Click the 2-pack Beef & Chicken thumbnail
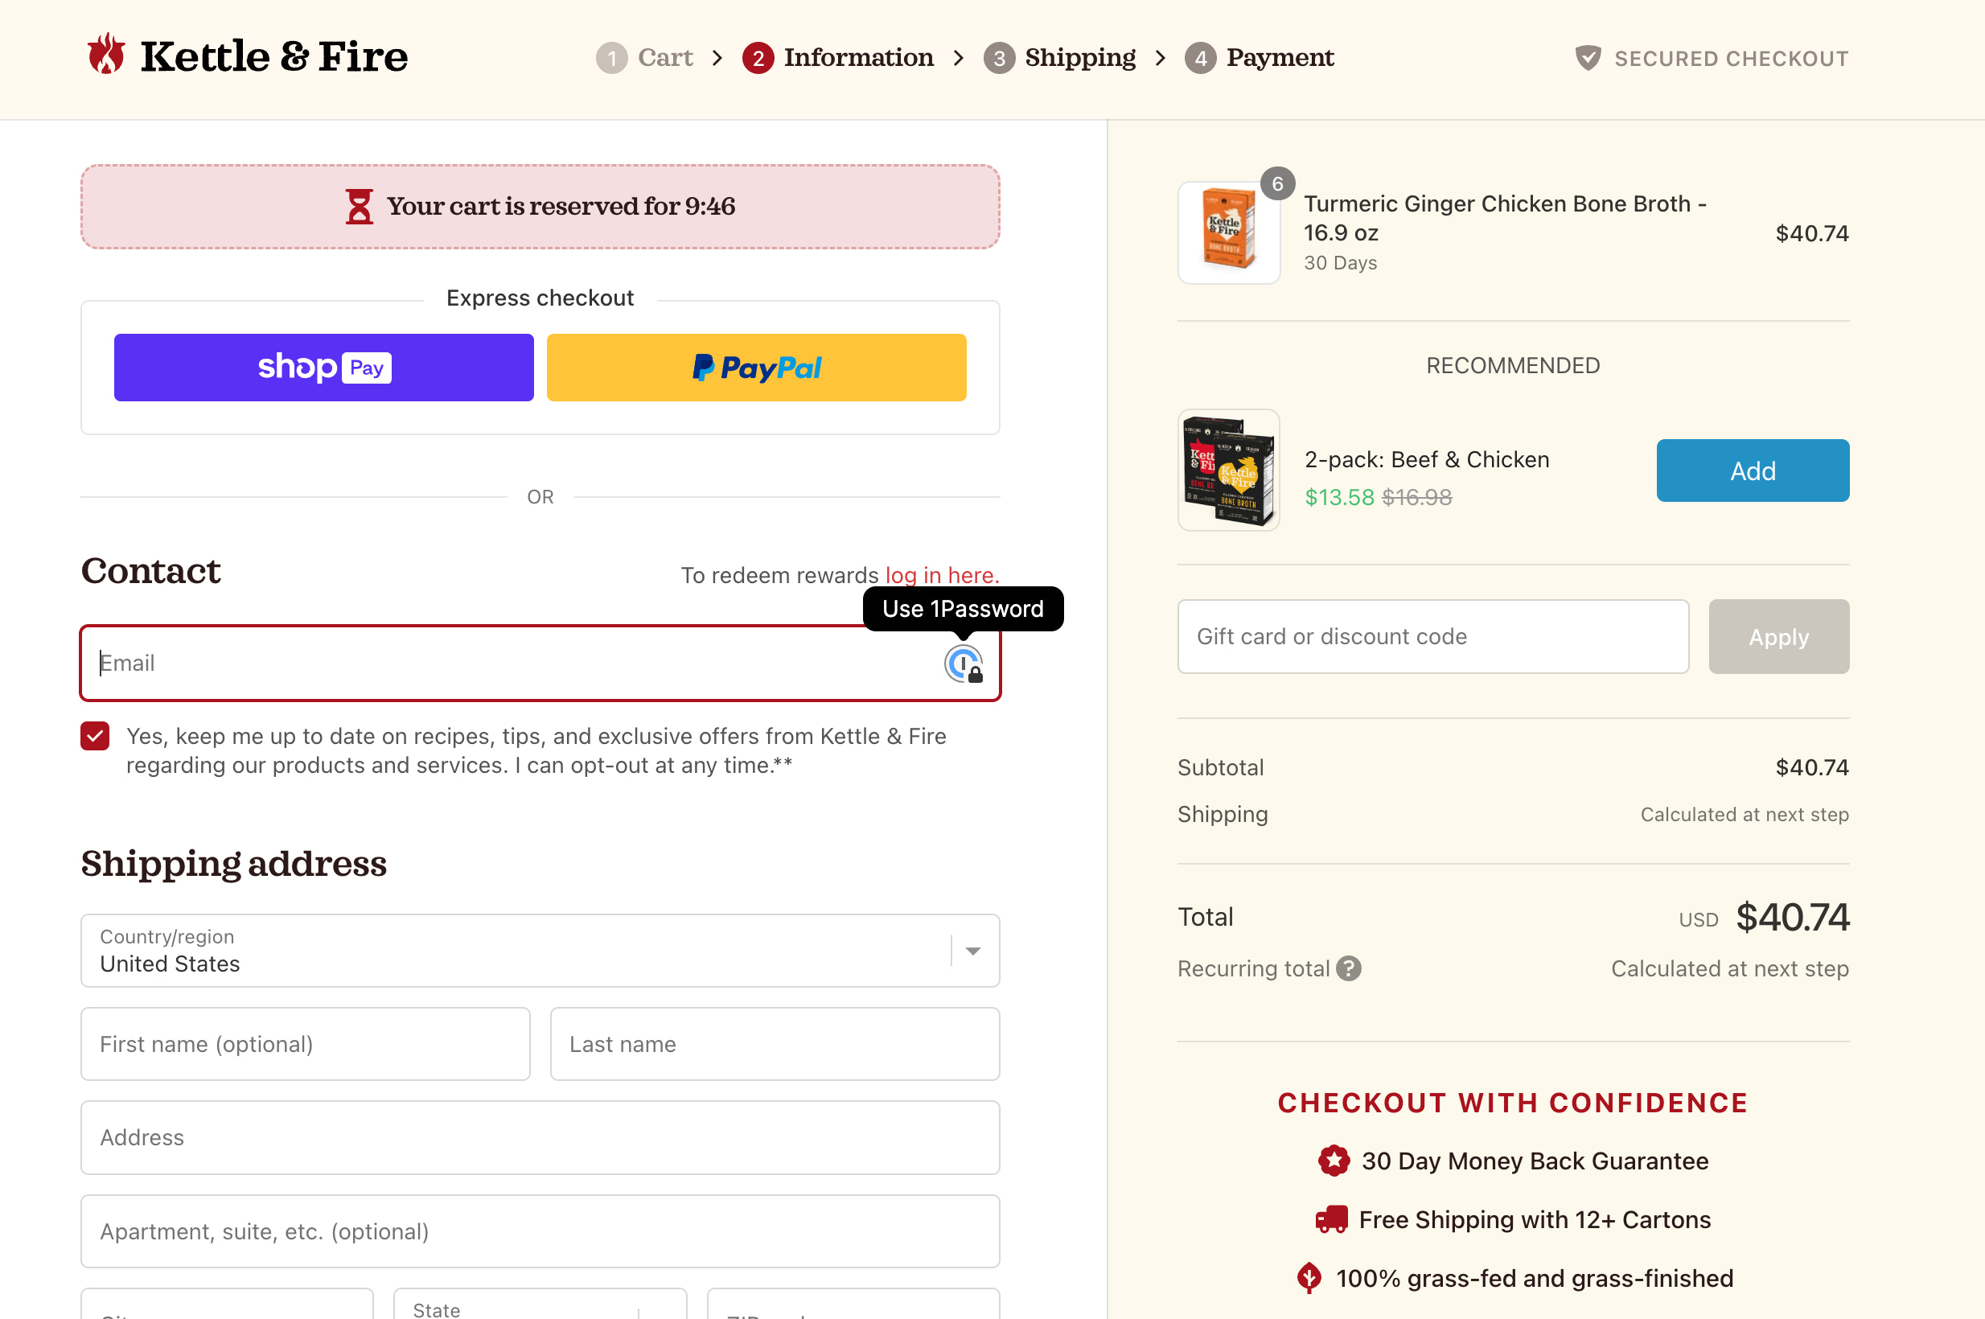The image size is (1985, 1319). click(1229, 470)
